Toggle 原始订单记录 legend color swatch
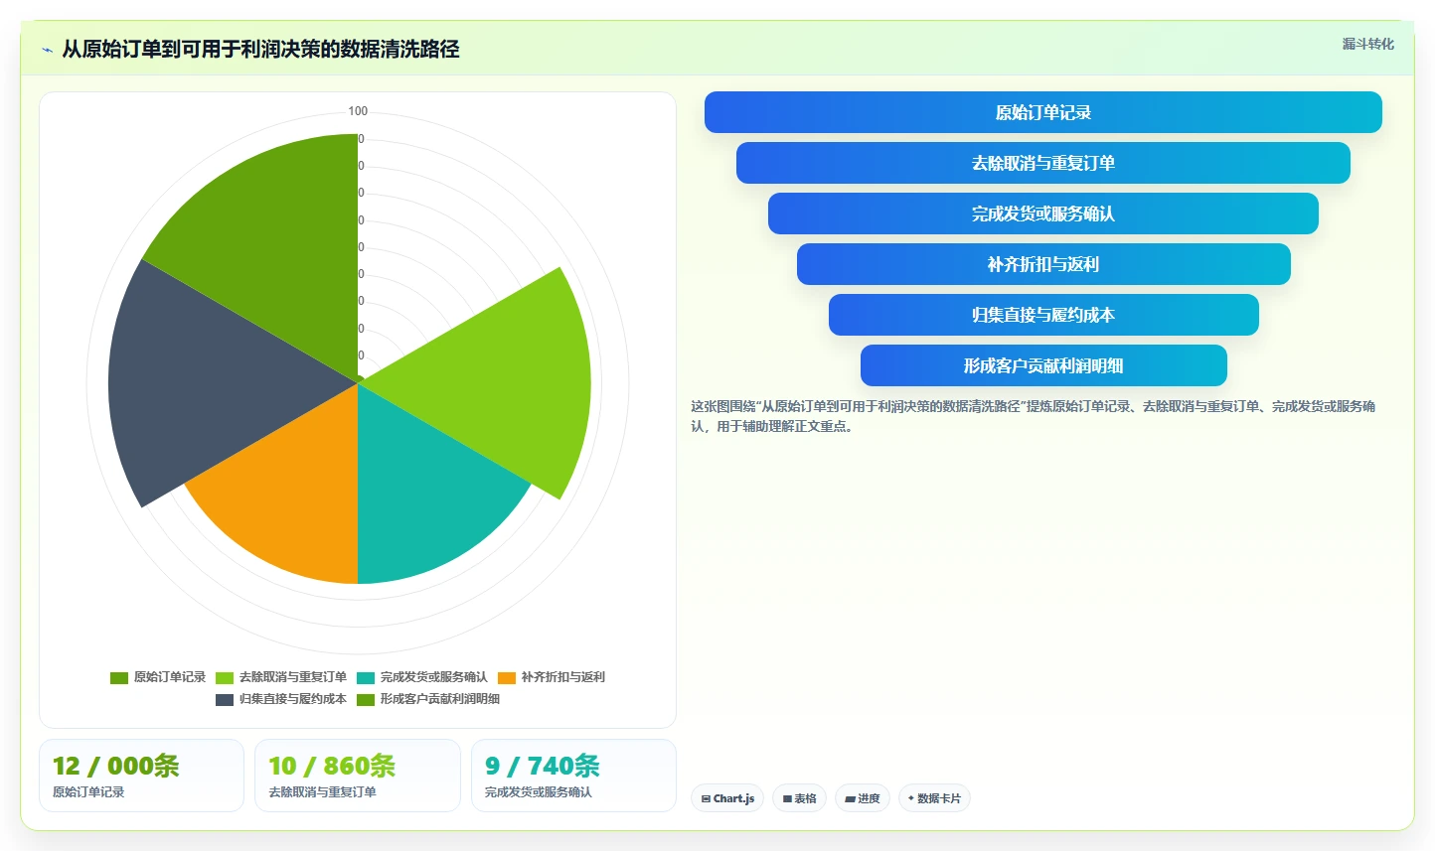The height and width of the screenshot is (851, 1435). [119, 677]
